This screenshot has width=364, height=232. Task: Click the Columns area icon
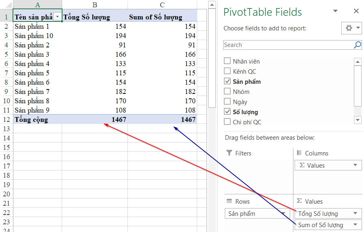(x=299, y=153)
